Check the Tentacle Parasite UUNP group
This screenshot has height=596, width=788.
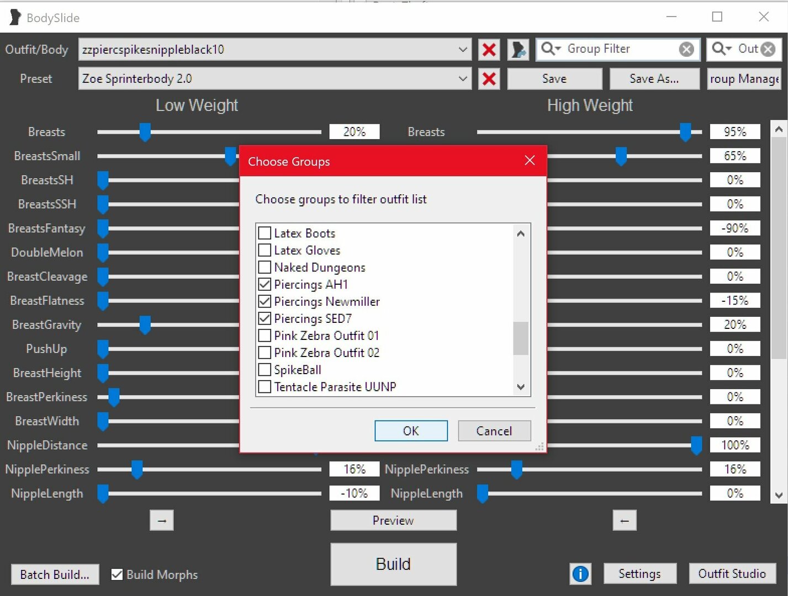click(265, 387)
